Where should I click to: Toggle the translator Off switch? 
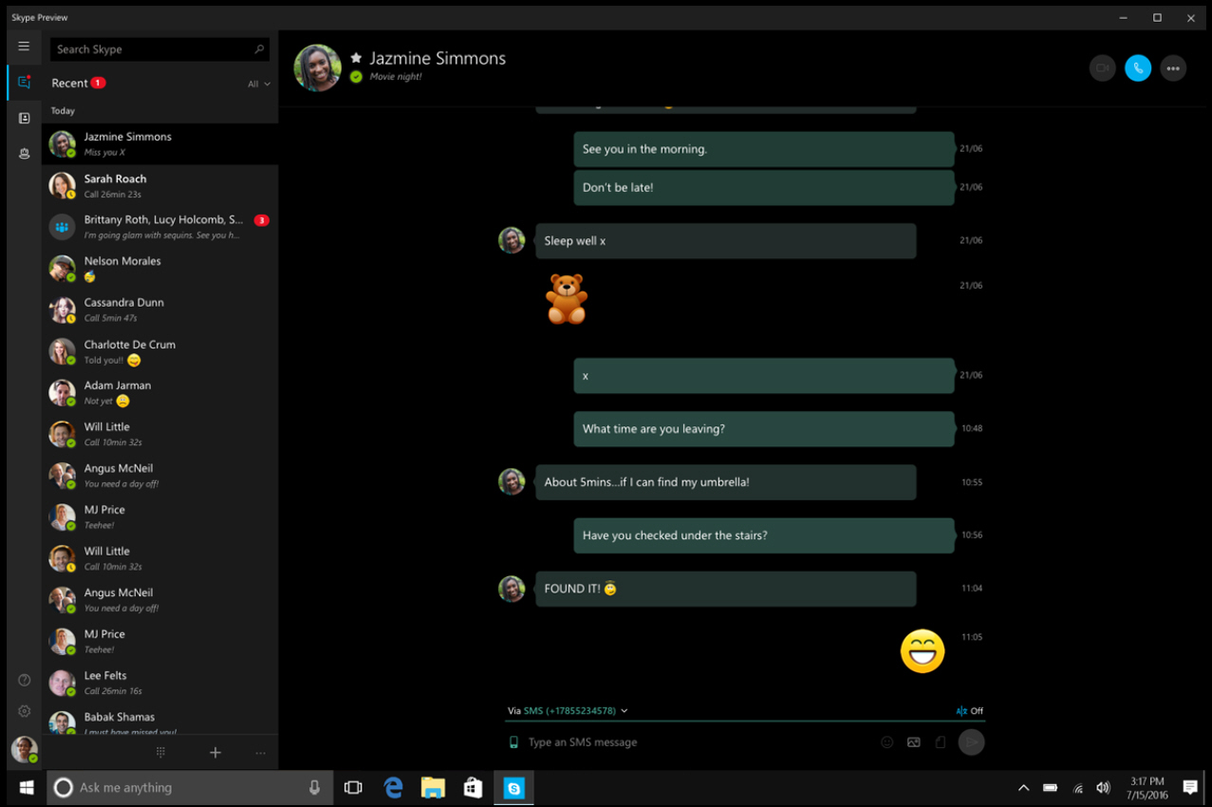[x=969, y=710]
